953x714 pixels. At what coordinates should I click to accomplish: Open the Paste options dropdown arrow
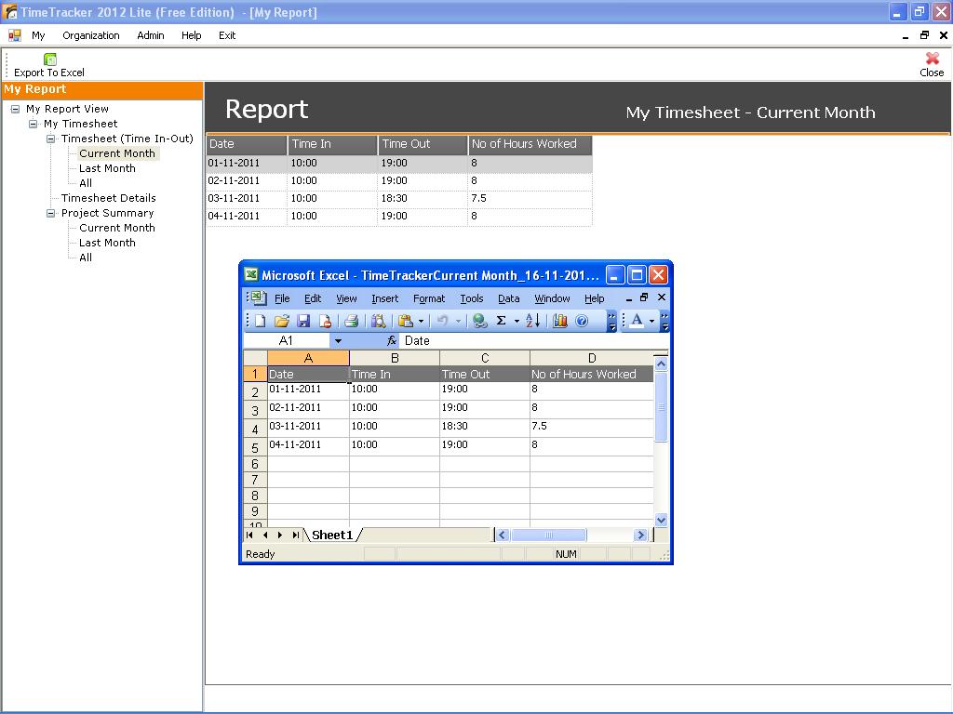coord(422,321)
